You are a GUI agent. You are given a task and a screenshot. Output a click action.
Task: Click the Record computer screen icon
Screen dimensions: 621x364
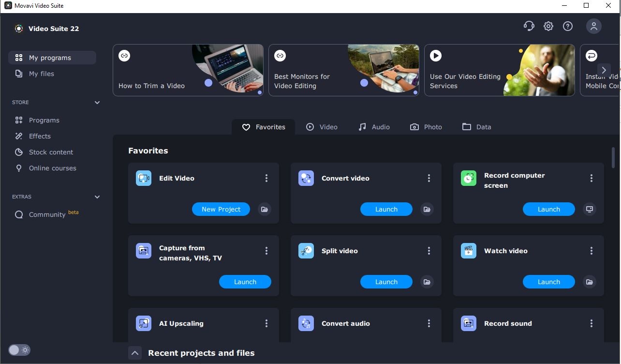point(469,178)
